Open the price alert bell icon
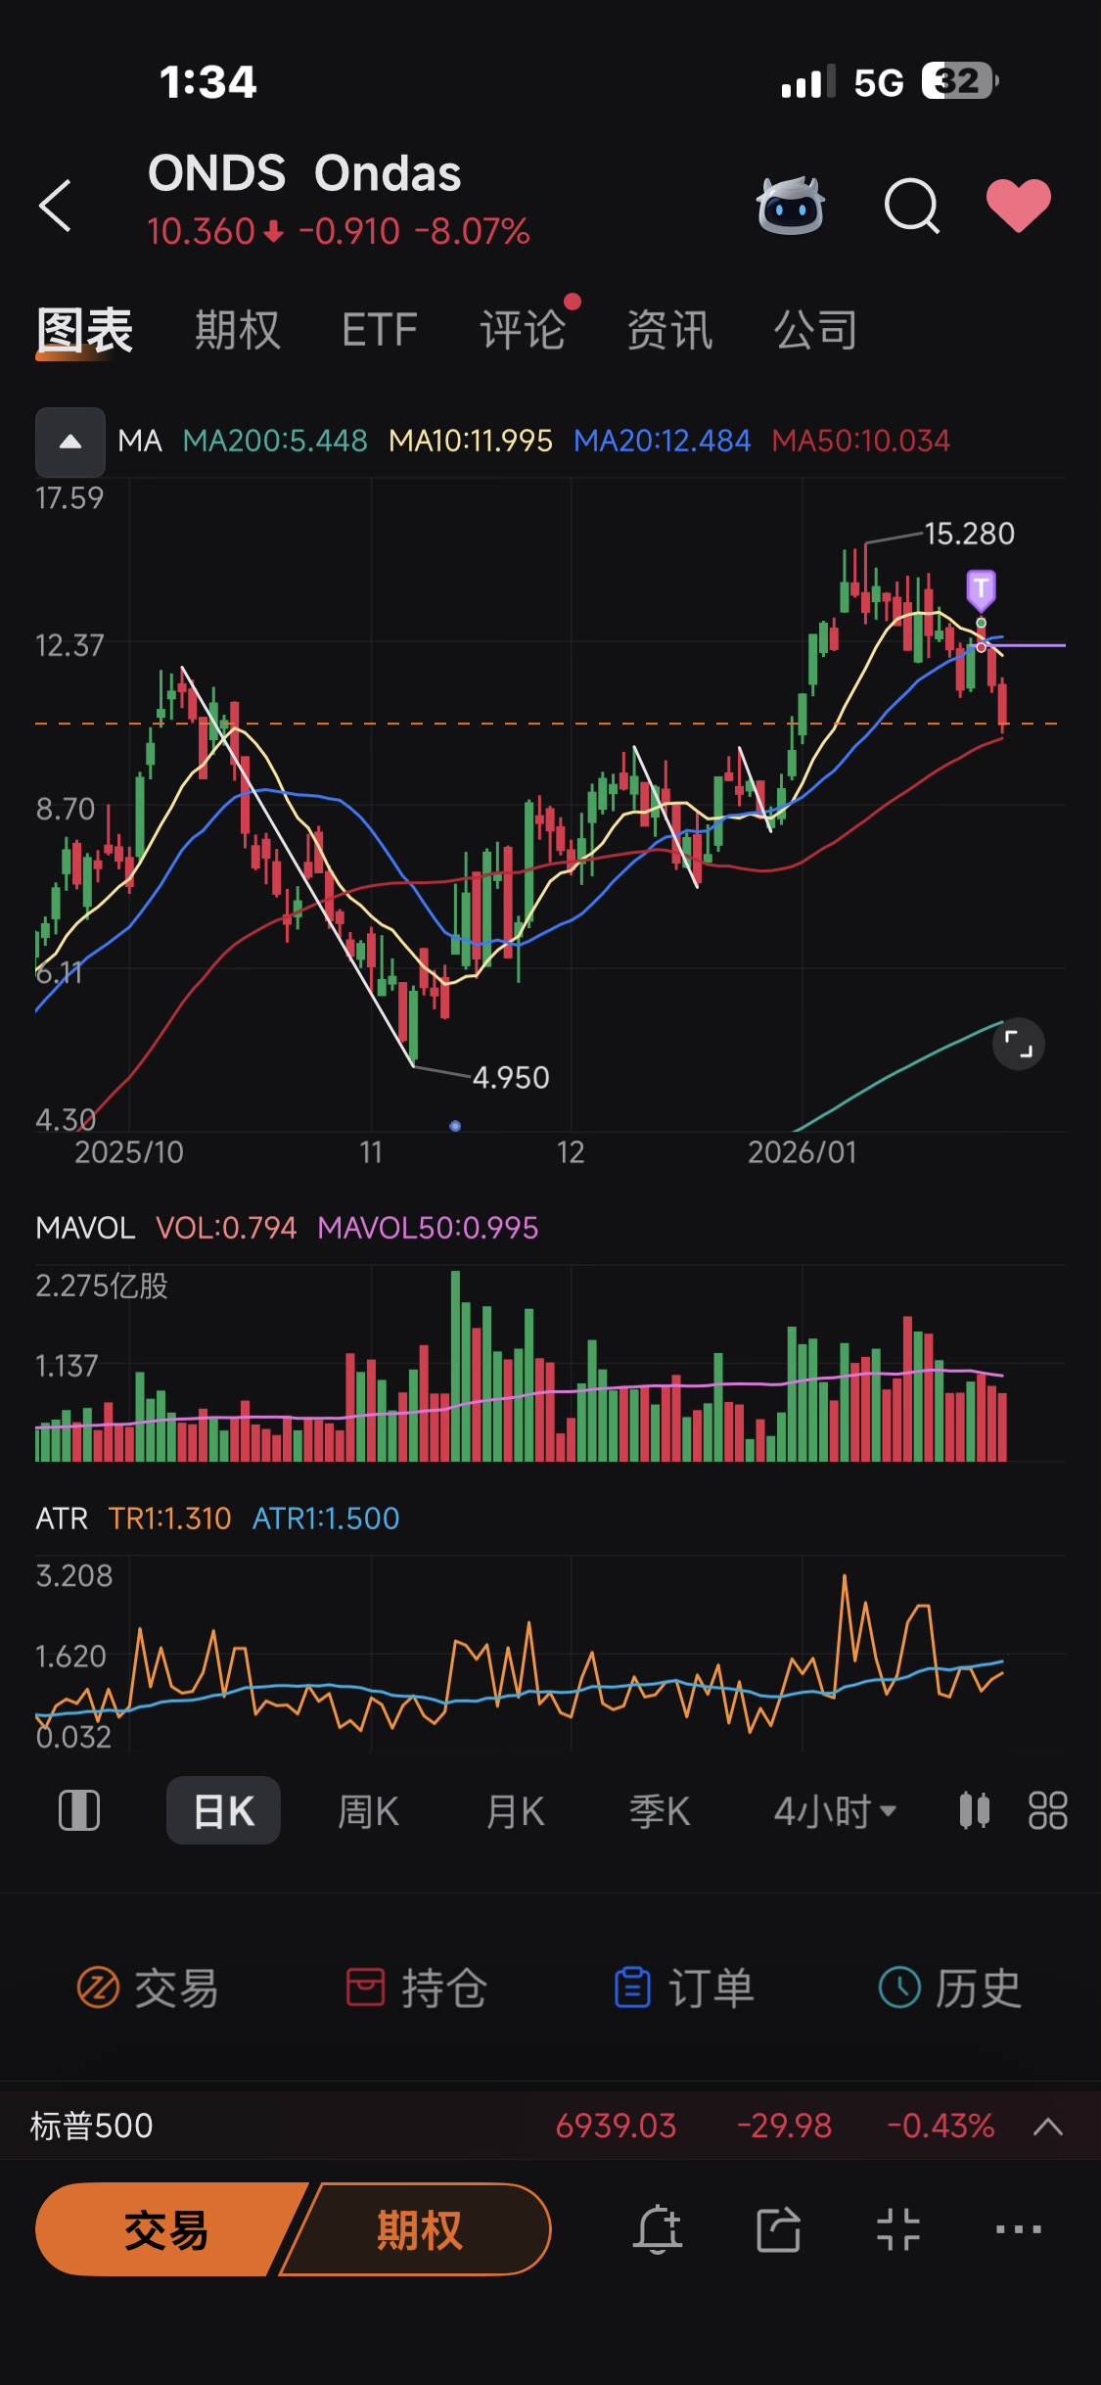Image resolution: width=1101 pixels, height=2385 pixels. click(x=658, y=2230)
